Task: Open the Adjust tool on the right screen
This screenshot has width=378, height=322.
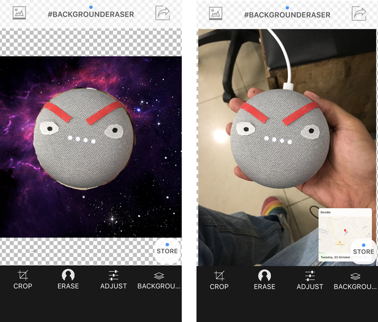Action: pos(310,280)
